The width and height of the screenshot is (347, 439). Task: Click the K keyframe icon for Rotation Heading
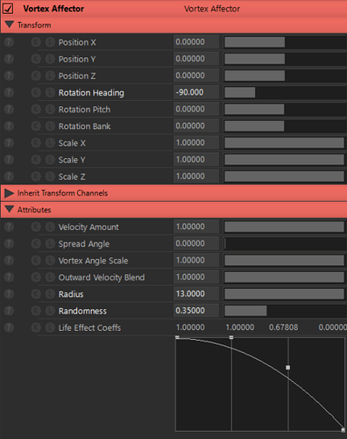36,92
